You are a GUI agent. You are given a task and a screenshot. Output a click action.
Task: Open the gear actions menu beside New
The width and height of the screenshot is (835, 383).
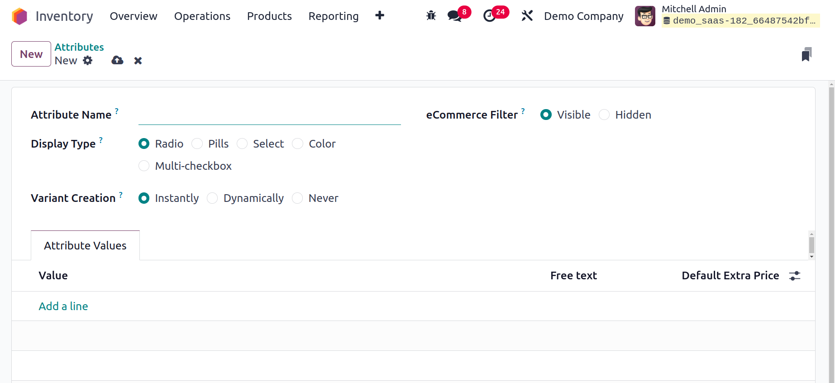pyautogui.click(x=88, y=61)
